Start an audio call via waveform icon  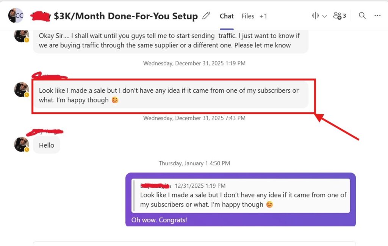pyautogui.click(x=315, y=16)
